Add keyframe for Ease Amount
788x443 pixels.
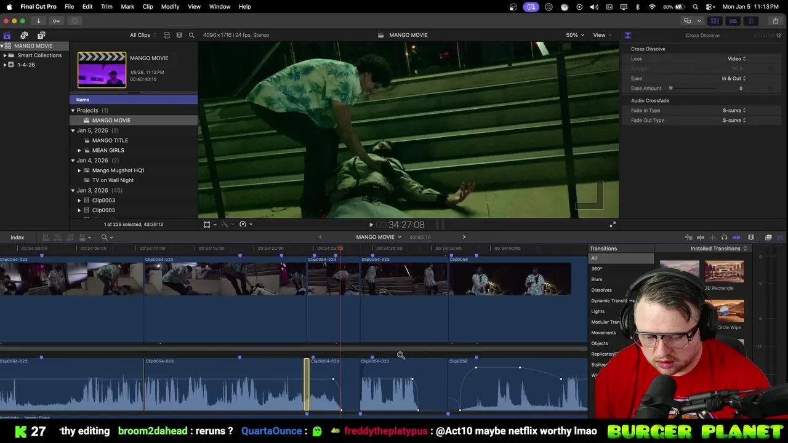771,89
